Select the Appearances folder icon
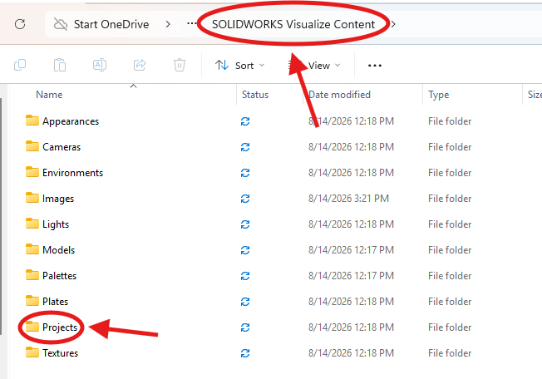The width and height of the screenshot is (542, 379). pyautogui.click(x=32, y=121)
